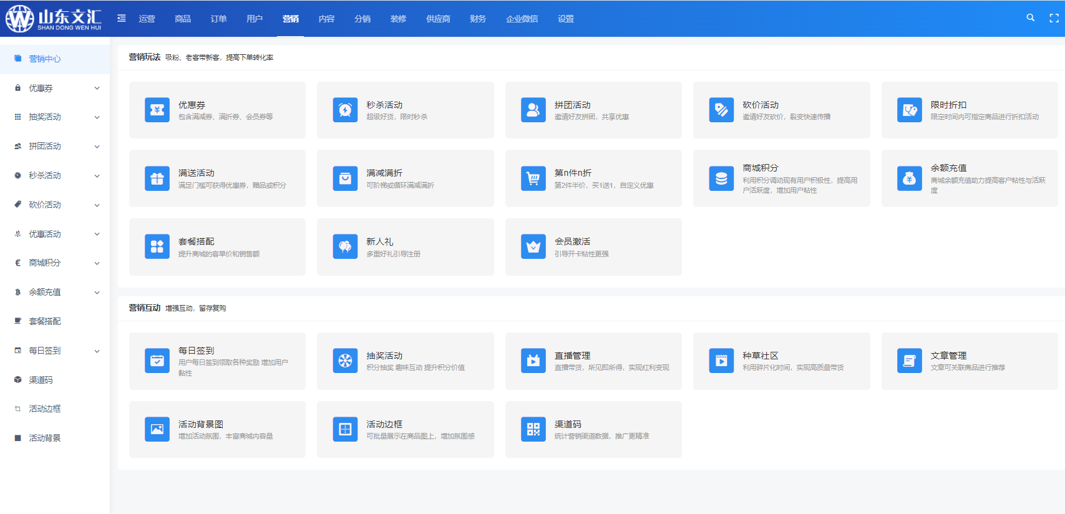
Task: Click the 套餐搭配 grid icon
Action: tap(157, 246)
